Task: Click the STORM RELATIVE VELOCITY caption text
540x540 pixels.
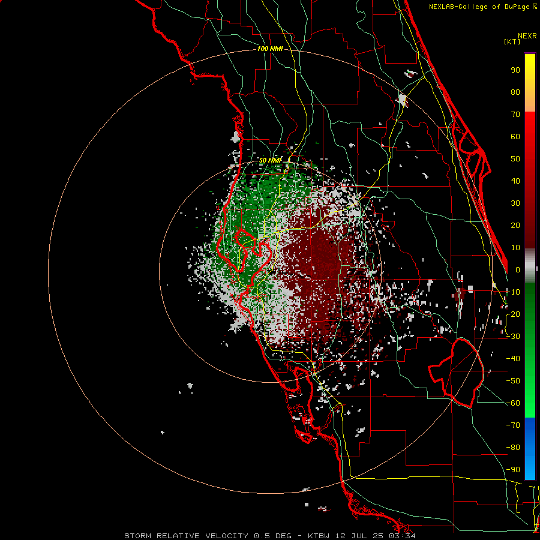Action: pos(188,536)
